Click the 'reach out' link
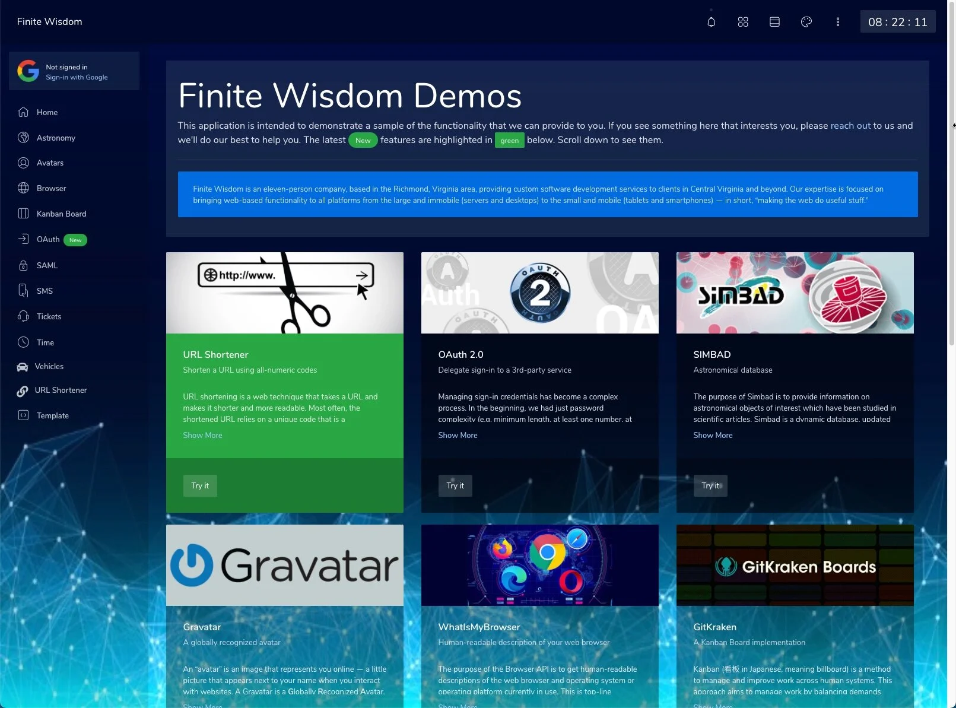This screenshot has width=956, height=708. [850, 126]
